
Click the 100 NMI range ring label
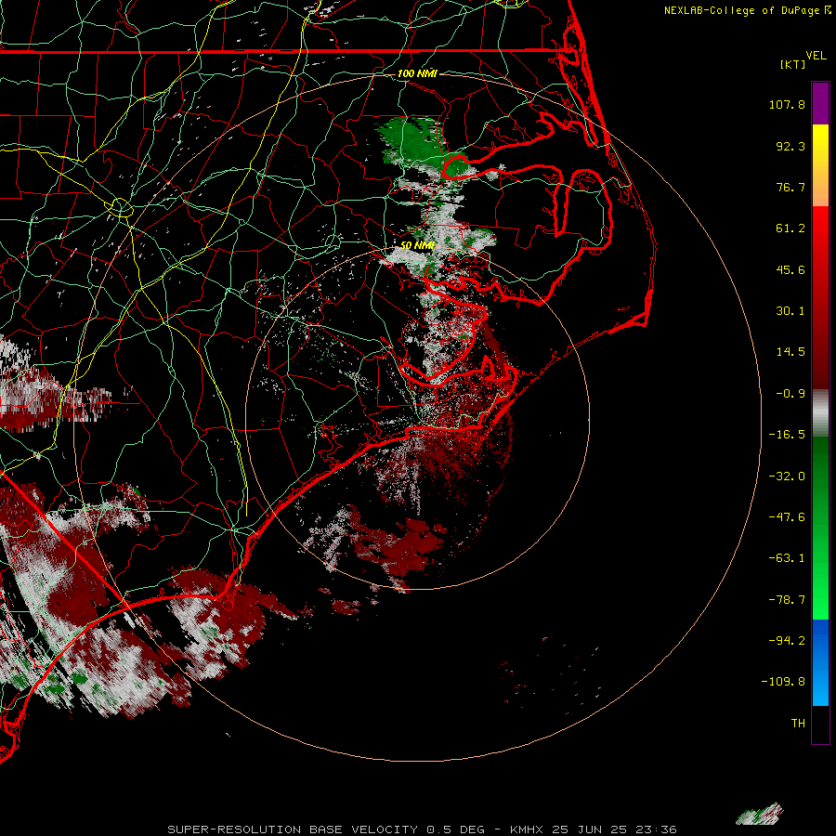(x=417, y=73)
